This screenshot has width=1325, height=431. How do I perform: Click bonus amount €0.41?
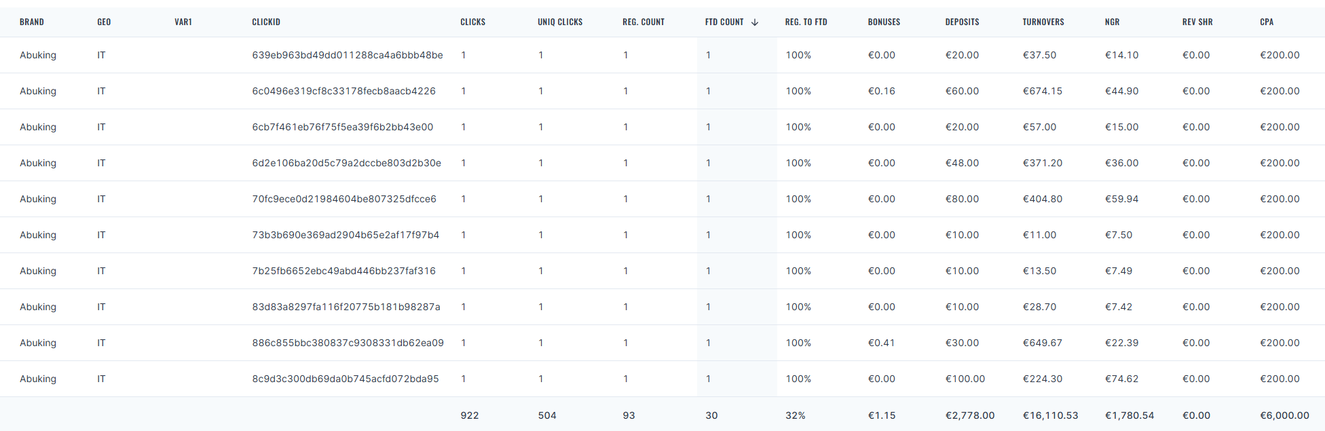(x=882, y=343)
